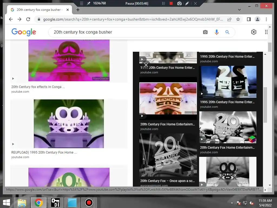Open the clock showing 11:59 AM
The width and height of the screenshot is (277, 208).
[265, 203]
